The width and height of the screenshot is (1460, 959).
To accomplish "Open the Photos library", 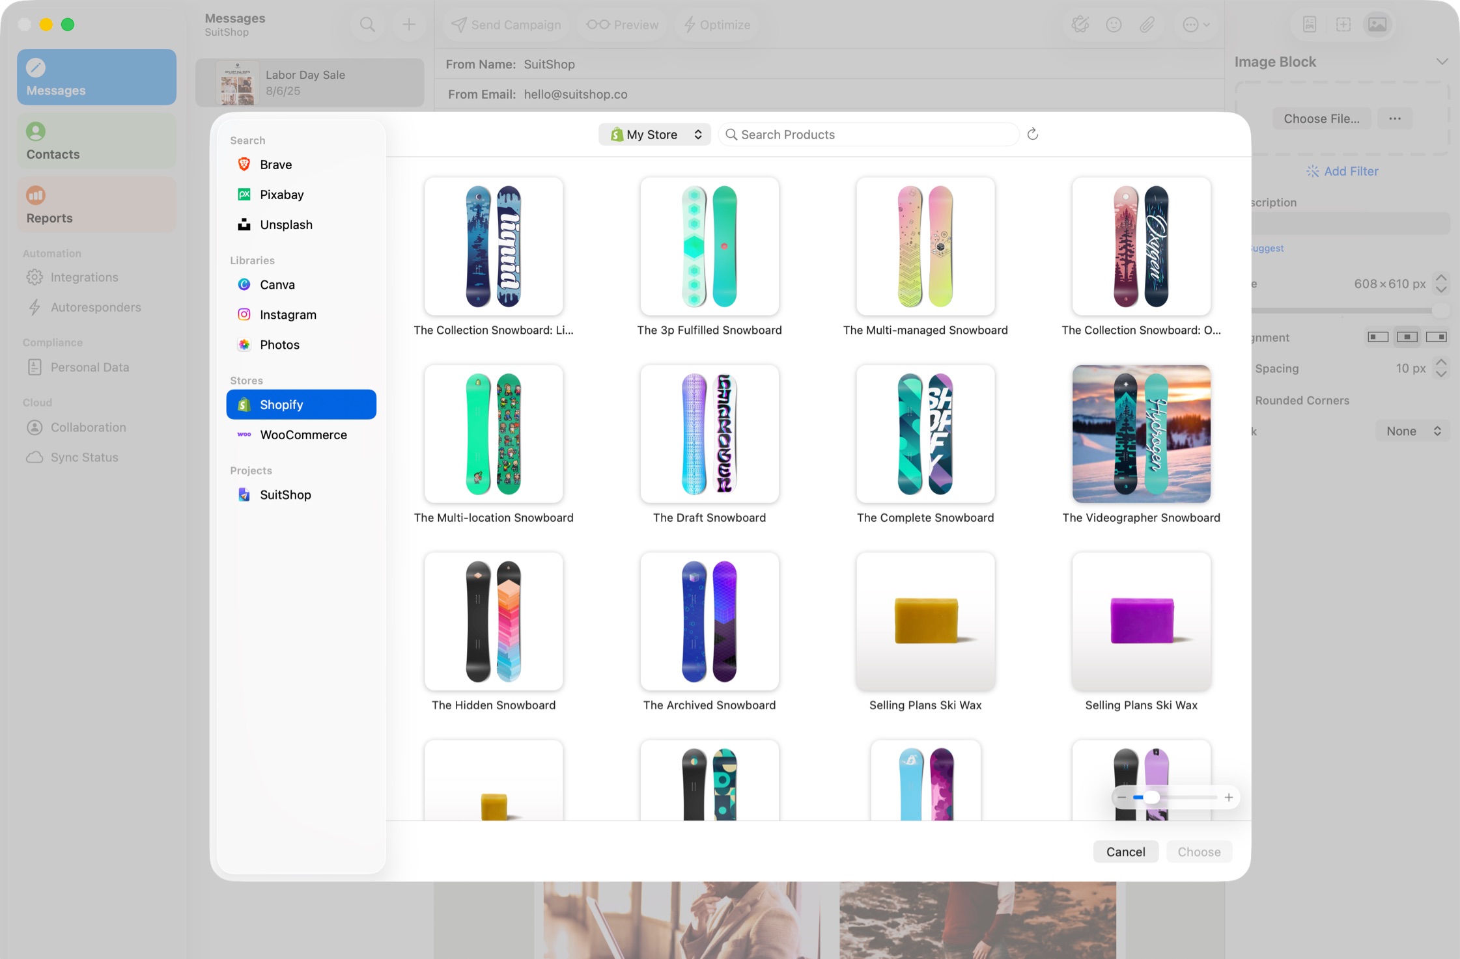I will (279, 344).
